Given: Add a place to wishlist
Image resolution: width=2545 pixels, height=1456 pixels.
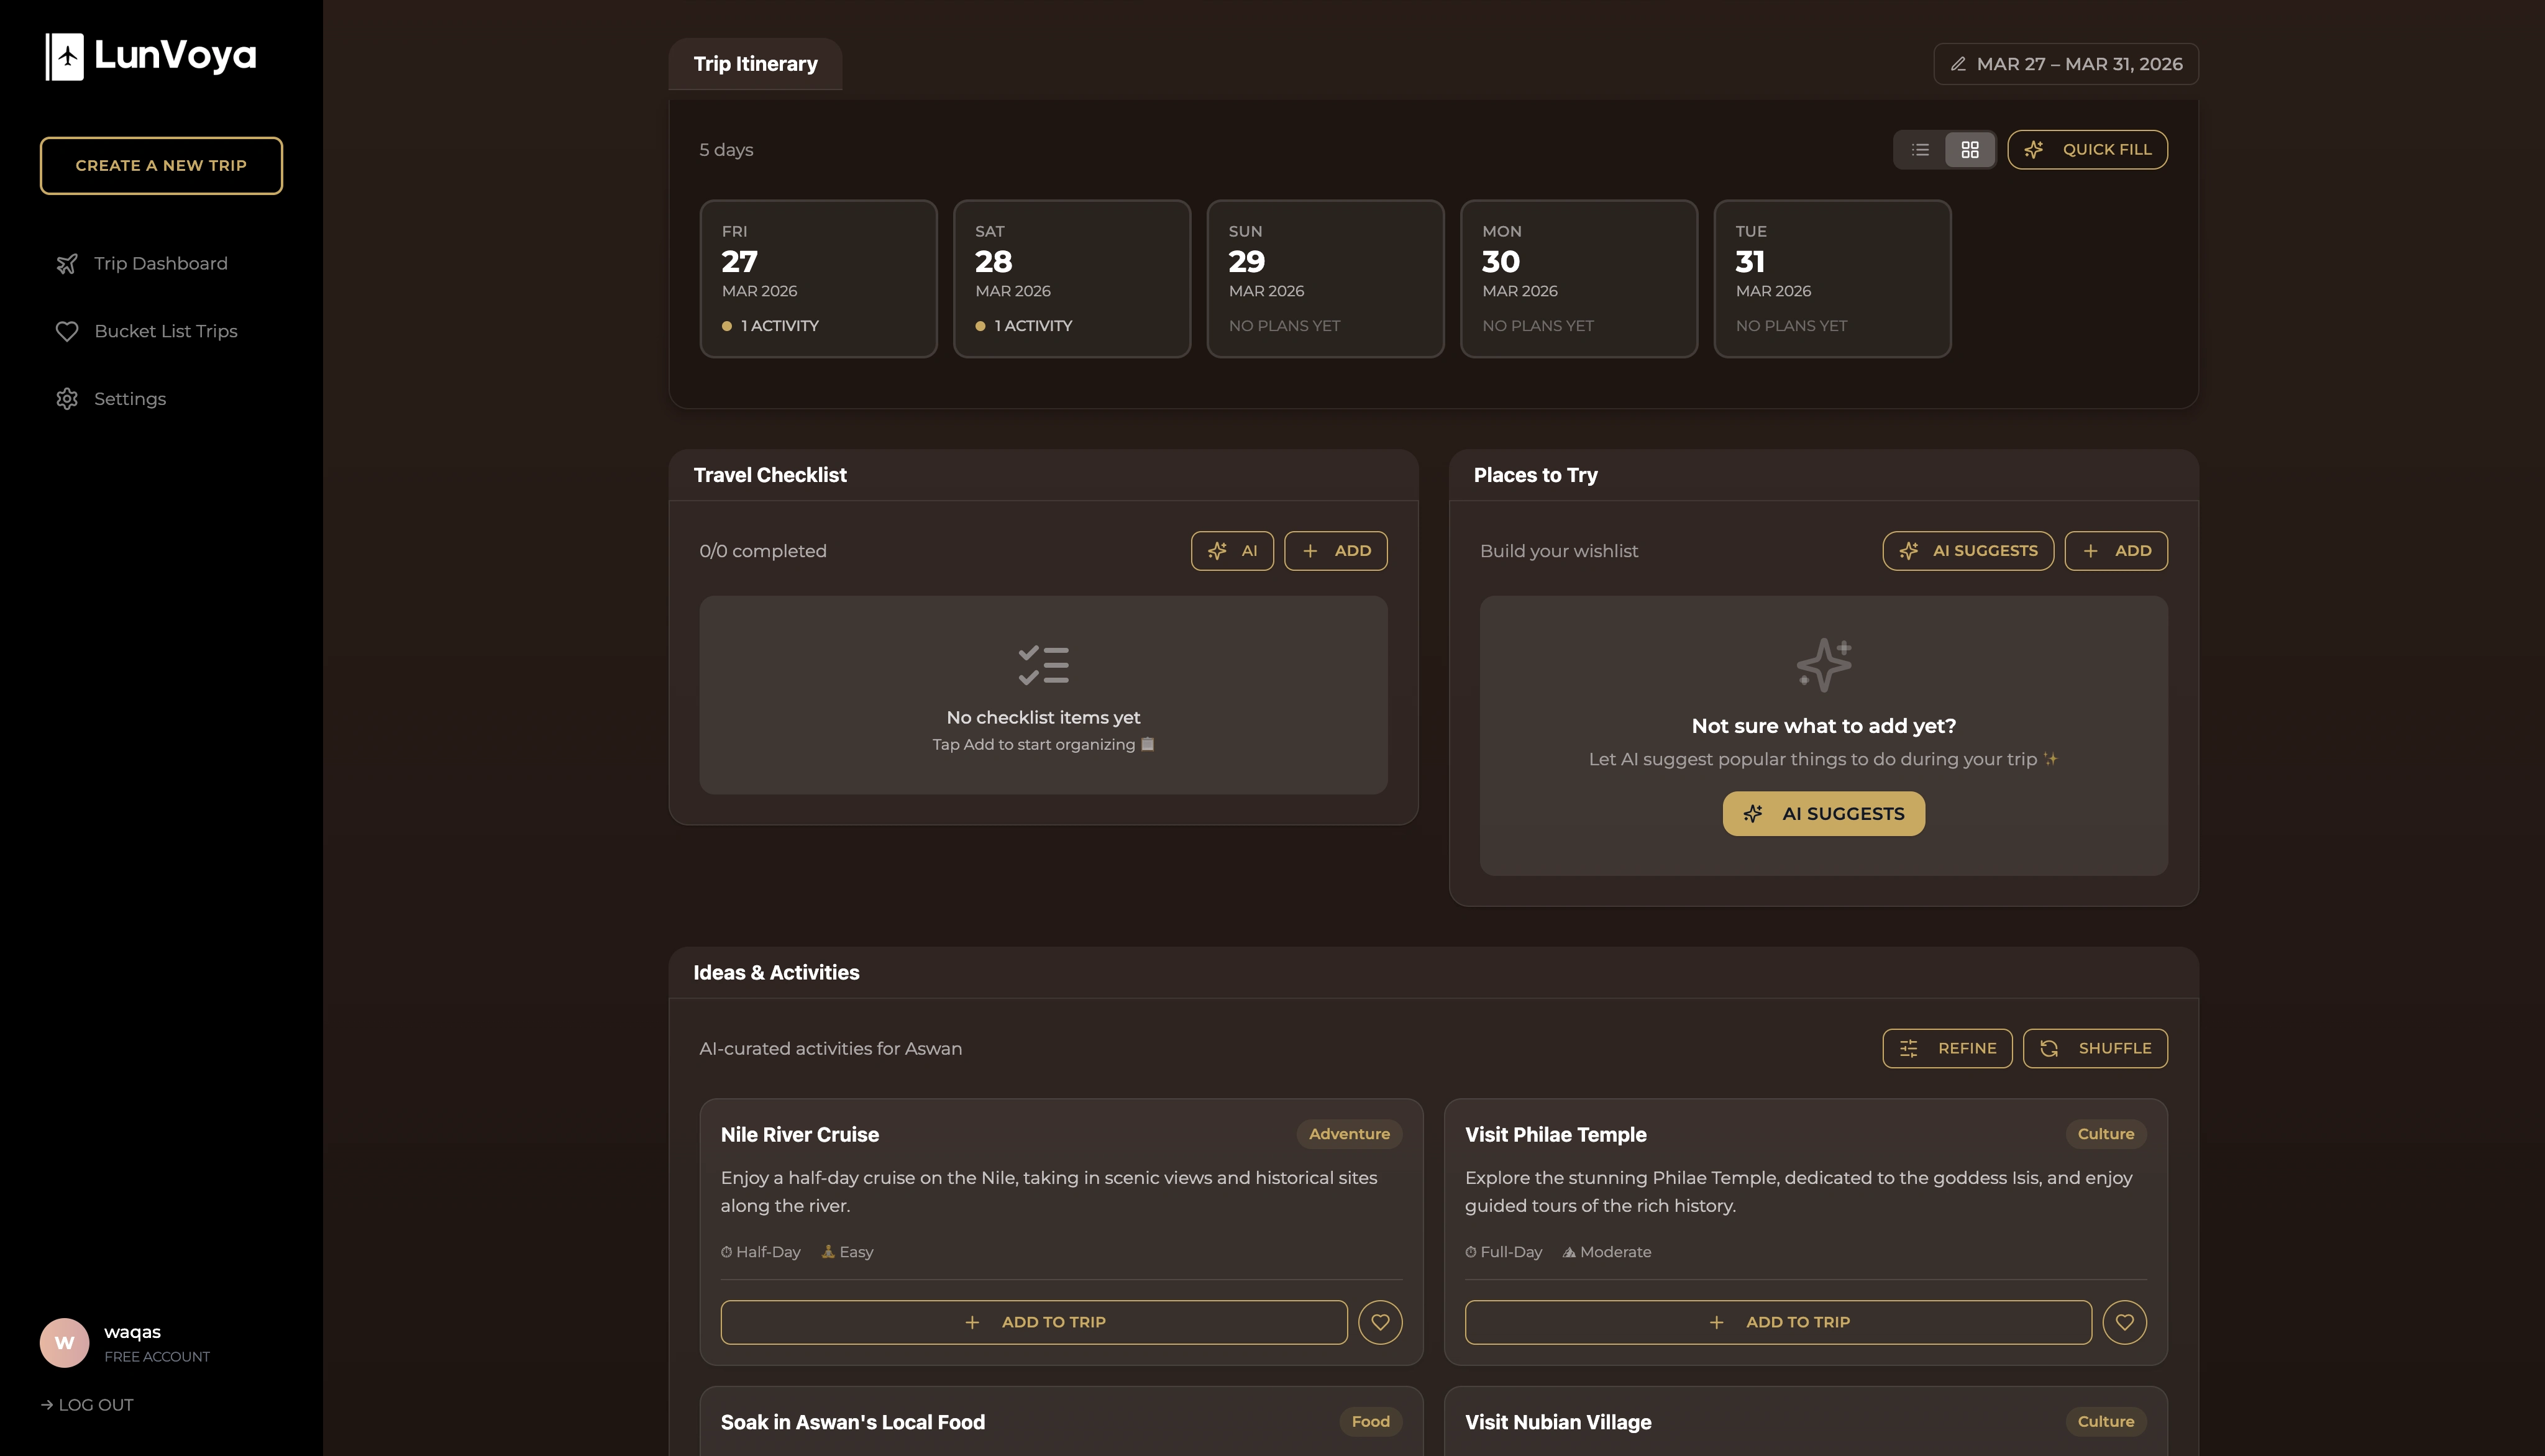Looking at the screenshot, I should [x=2116, y=551].
